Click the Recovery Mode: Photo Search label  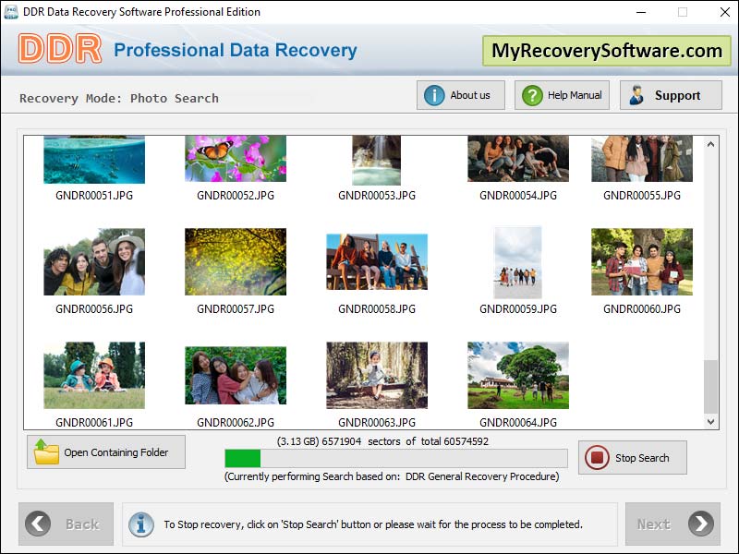118,98
